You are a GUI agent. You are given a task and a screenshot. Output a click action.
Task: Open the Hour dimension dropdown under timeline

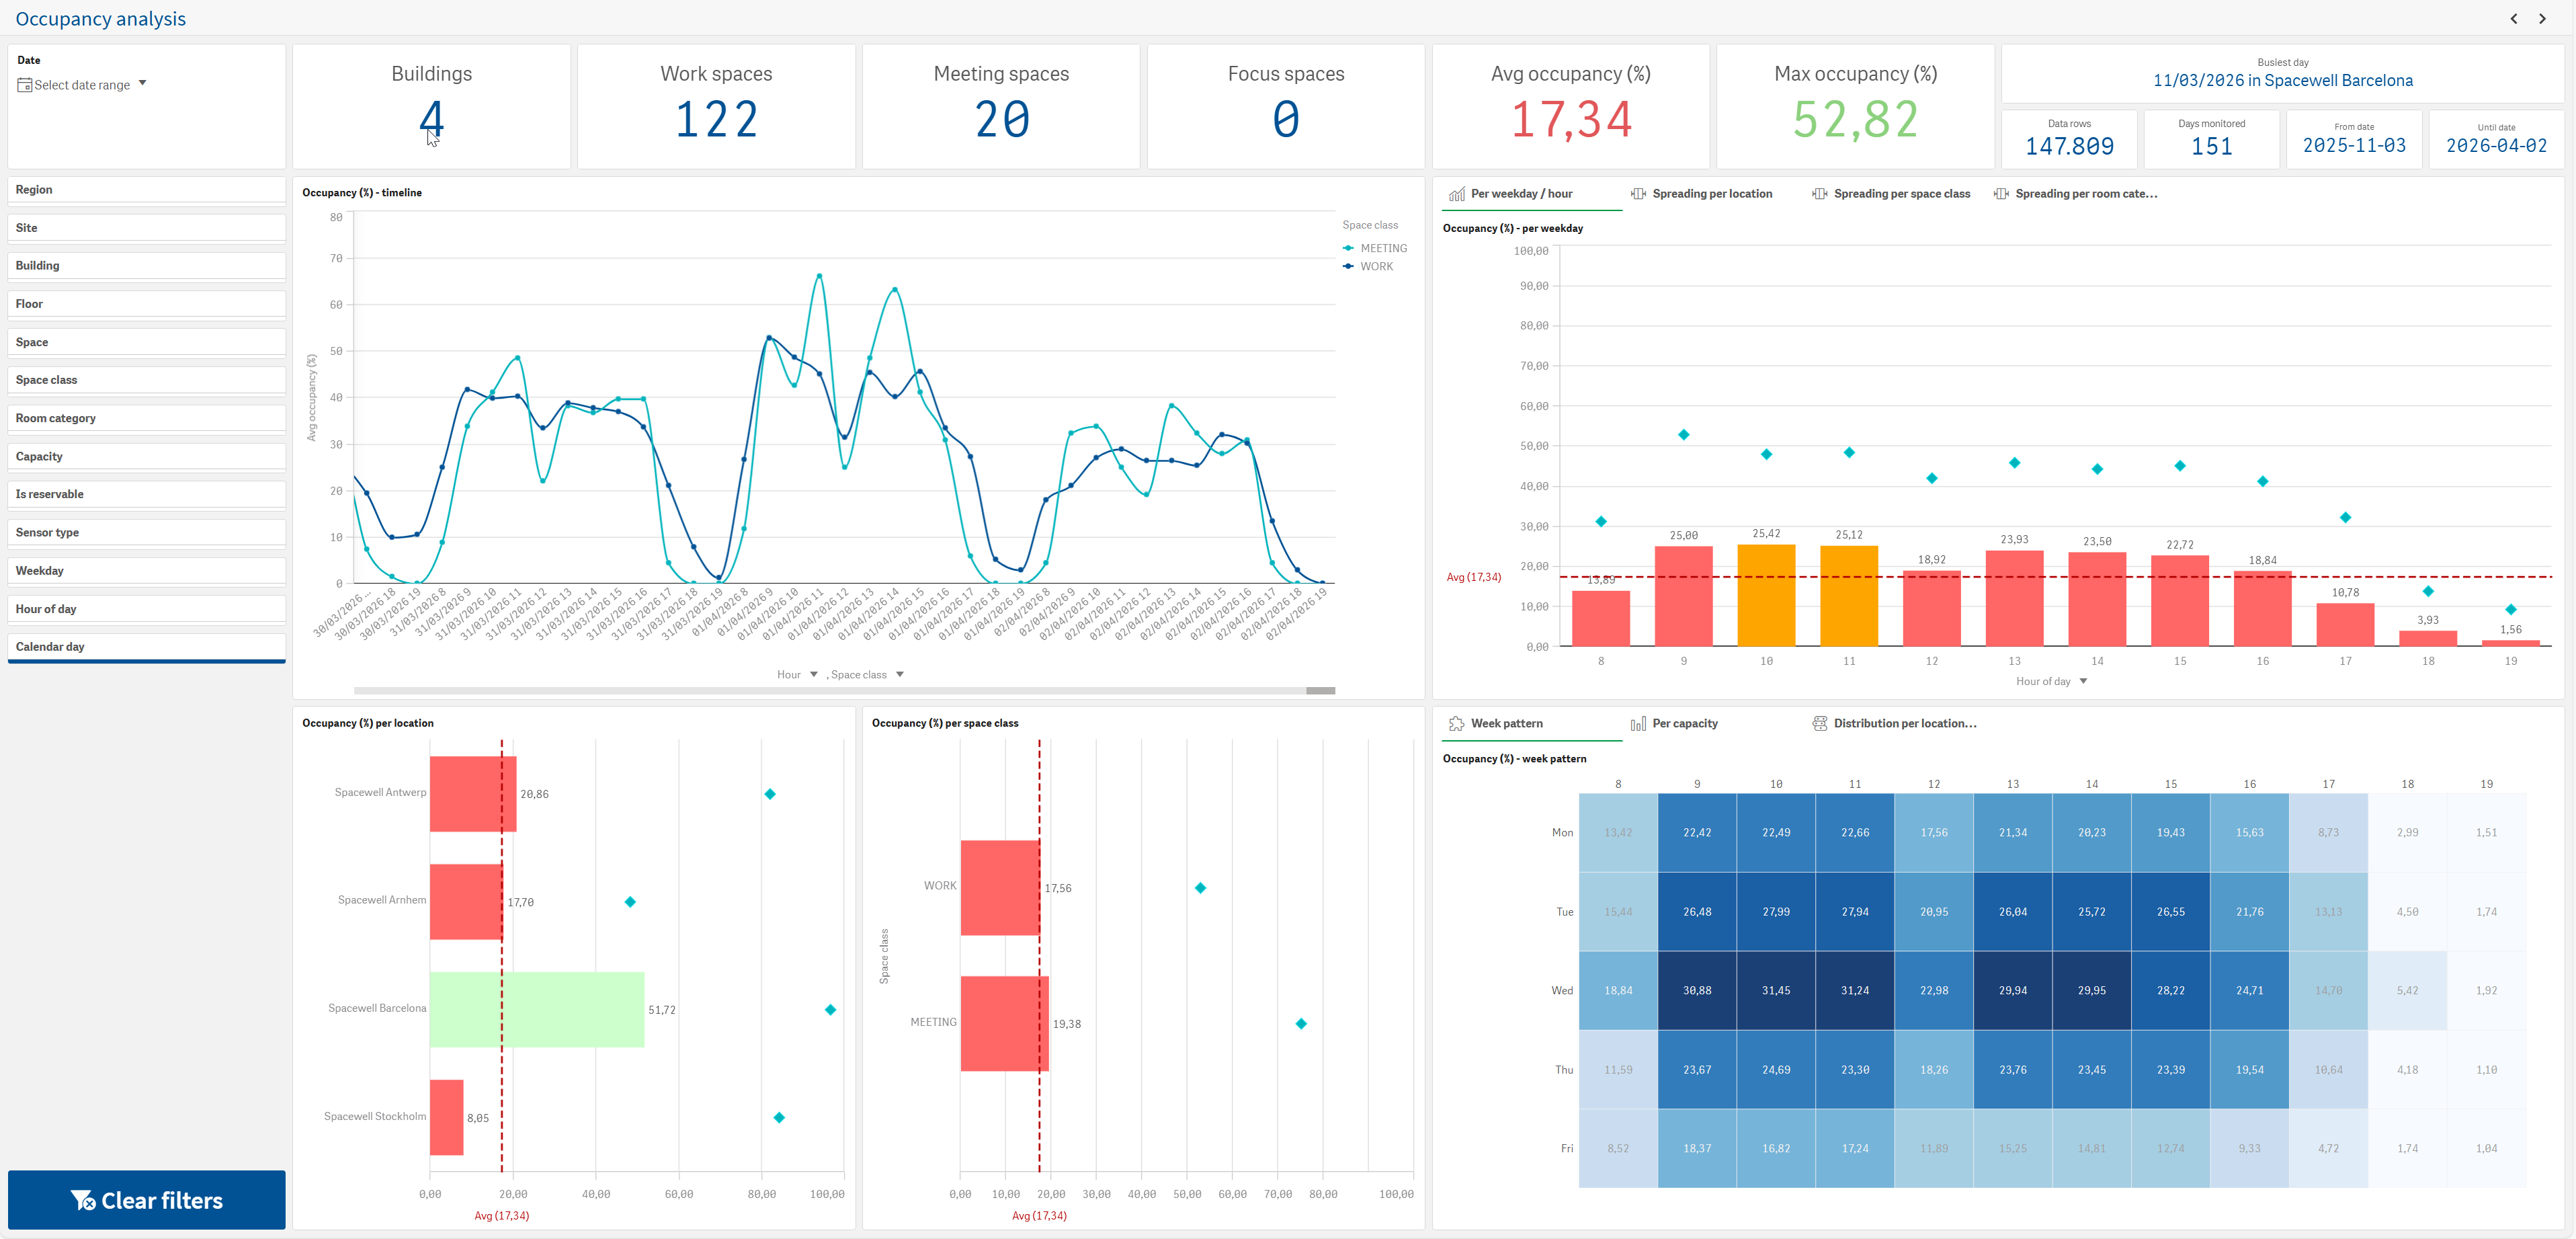coord(797,675)
